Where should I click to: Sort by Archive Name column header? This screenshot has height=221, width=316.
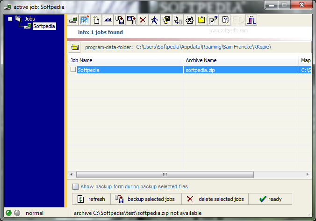click(x=241, y=60)
